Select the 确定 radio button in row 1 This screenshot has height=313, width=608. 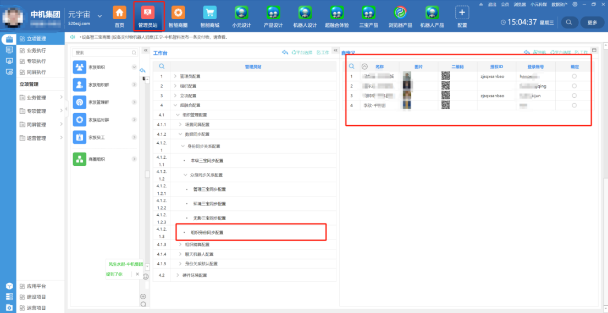coord(574,76)
